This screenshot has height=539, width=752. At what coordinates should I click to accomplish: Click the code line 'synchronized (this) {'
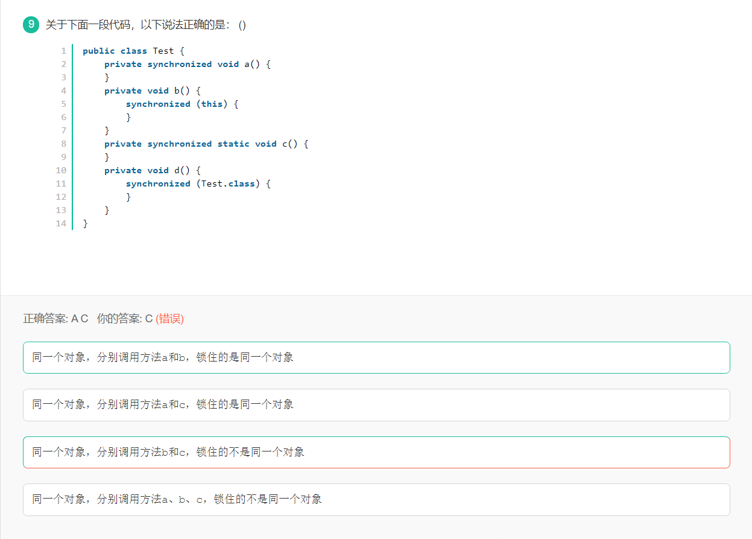coord(182,104)
